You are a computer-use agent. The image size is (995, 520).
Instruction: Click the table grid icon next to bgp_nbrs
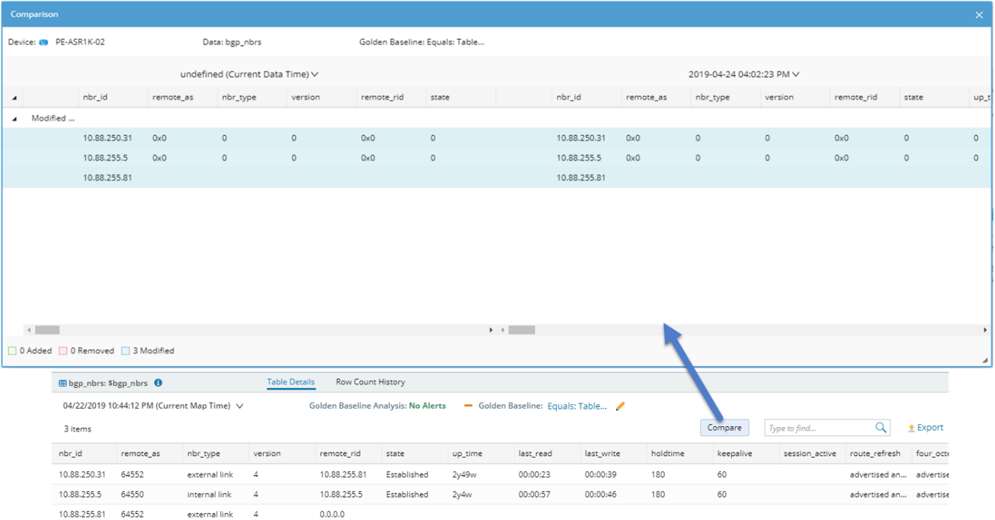tap(62, 380)
